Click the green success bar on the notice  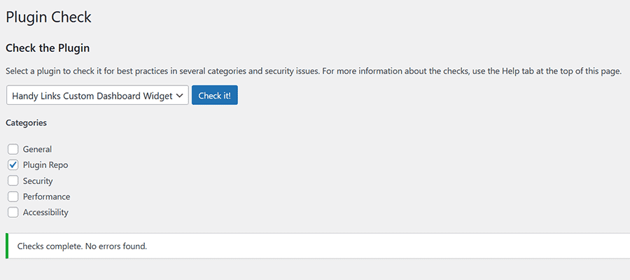point(7,246)
